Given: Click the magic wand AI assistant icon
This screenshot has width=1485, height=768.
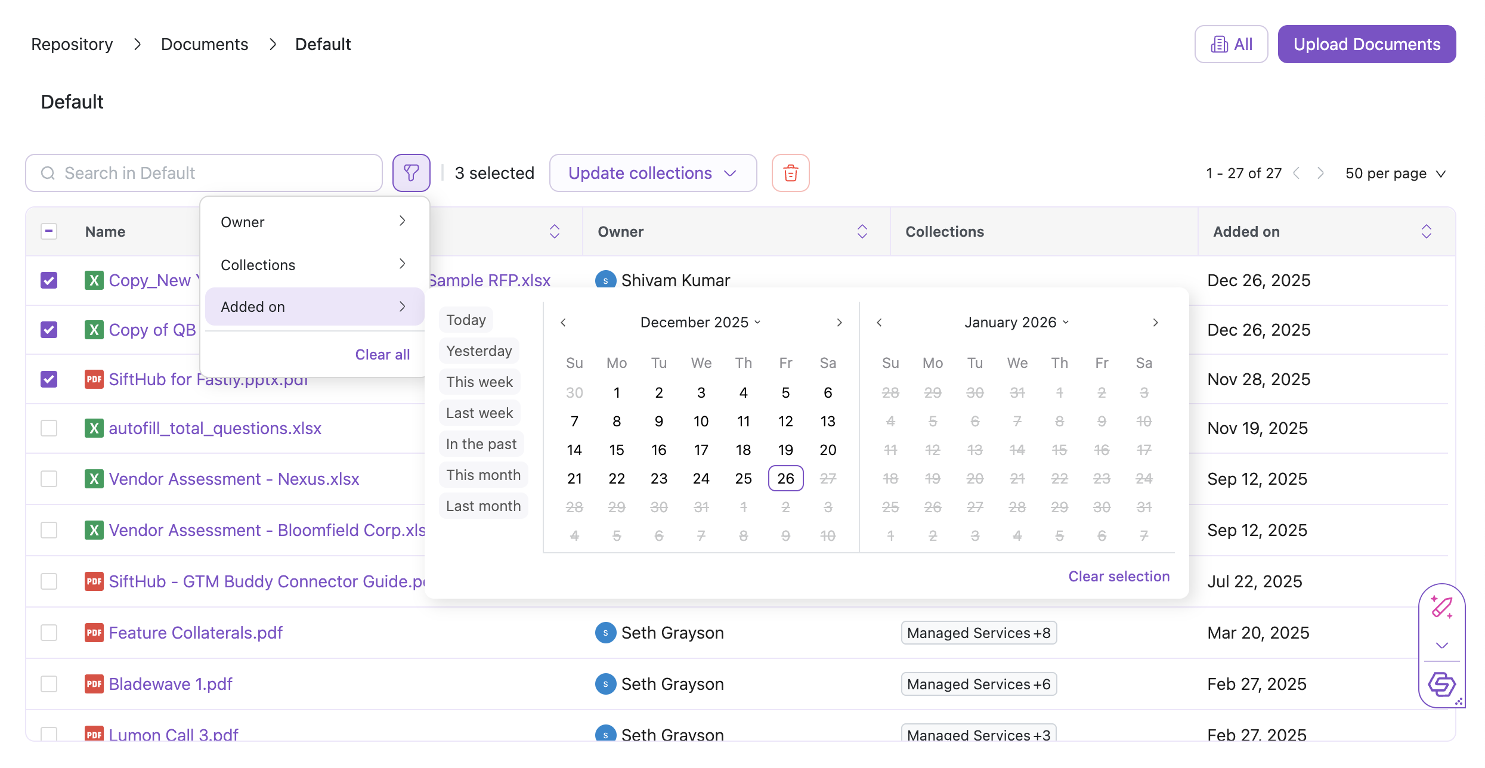Looking at the screenshot, I should tap(1441, 608).
